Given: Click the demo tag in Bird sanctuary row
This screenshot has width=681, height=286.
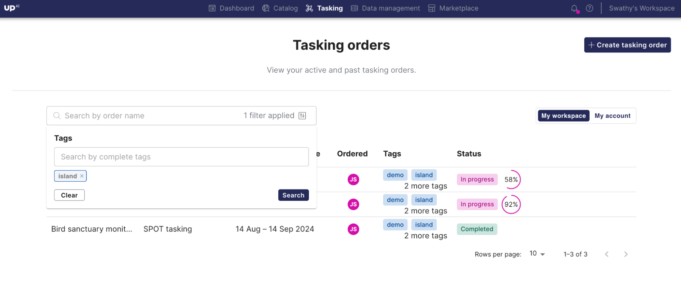Looking at the screenshot, I should click(x=395, y=224).
